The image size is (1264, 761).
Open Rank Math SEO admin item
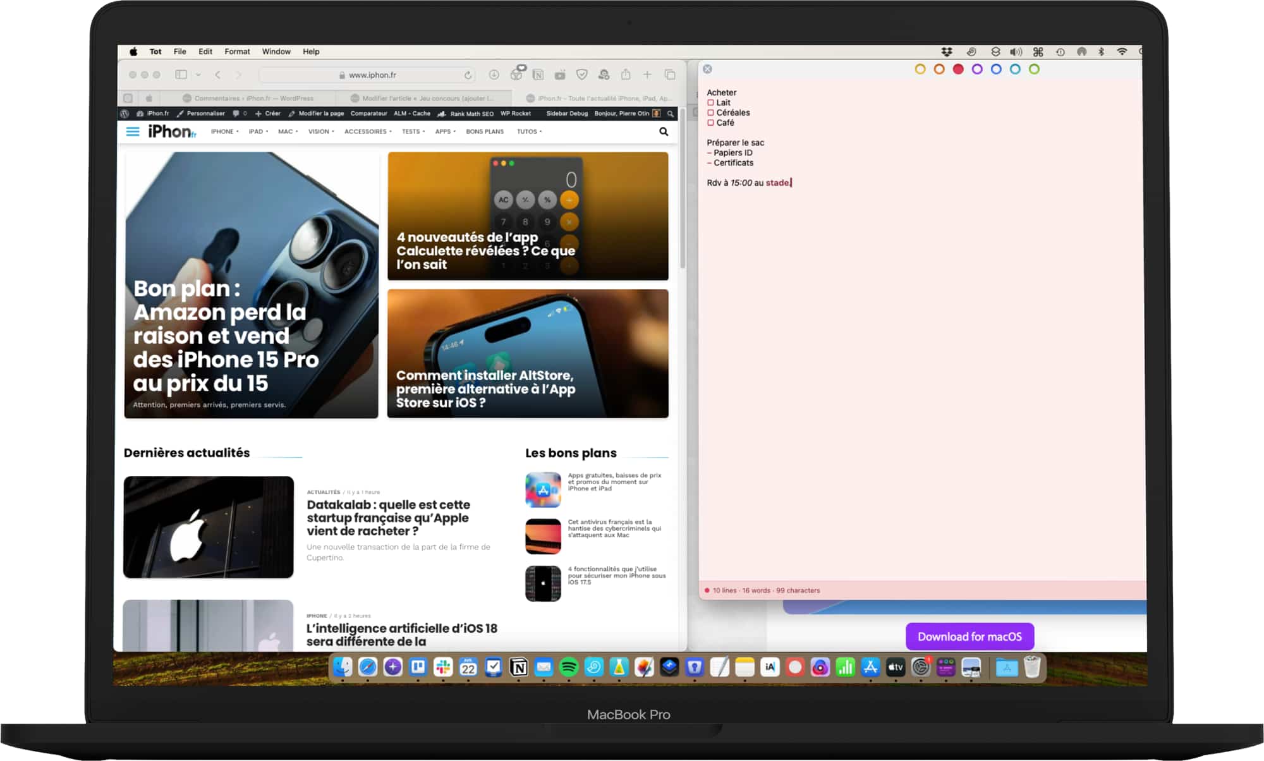466,114
